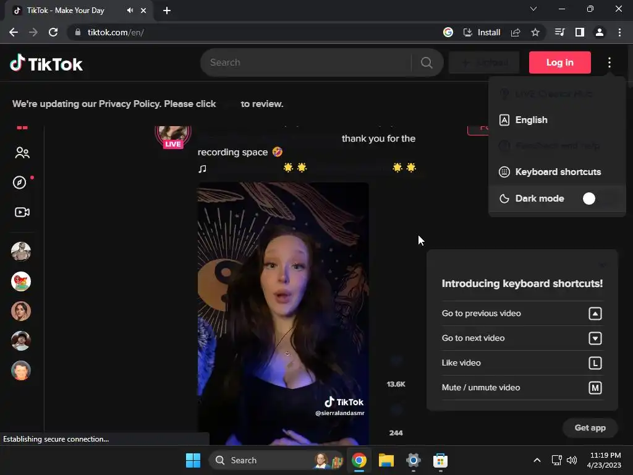Select the TikTok - Make Your Day tab
The width and height of the screenshot is (633, 475).
79,11
